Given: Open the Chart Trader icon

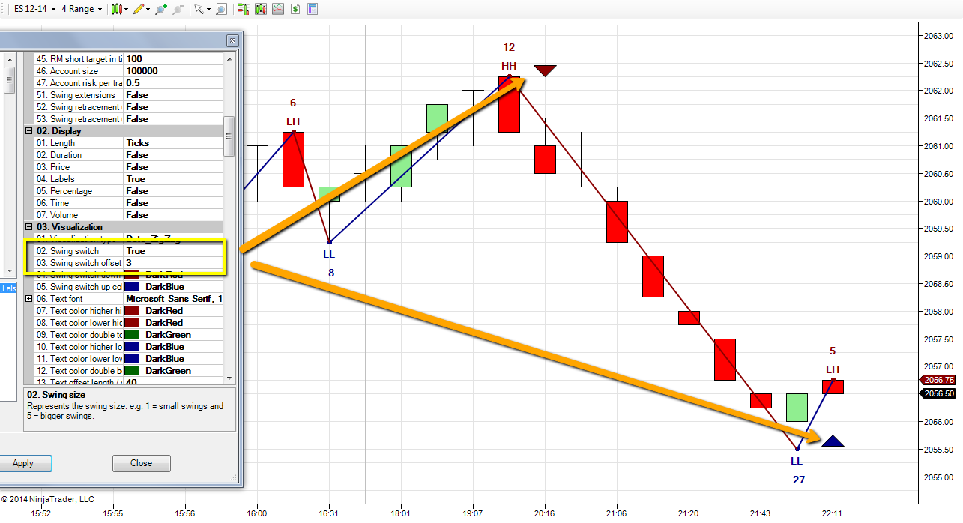Looking at the screenshot, I should [x=242, y=9].
